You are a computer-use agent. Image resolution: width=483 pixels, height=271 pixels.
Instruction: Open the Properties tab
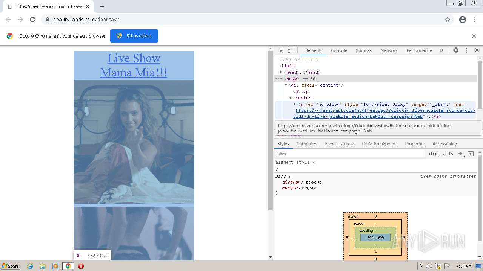click(x=415, y=144)
